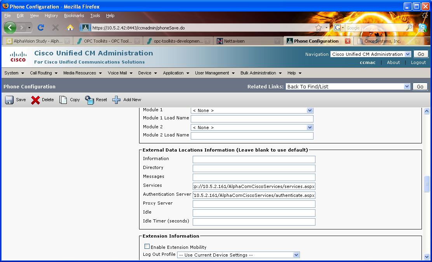
Task: Enable Extension Mobility checkbox
Action: pyautogui.click(x=147, y=246)
